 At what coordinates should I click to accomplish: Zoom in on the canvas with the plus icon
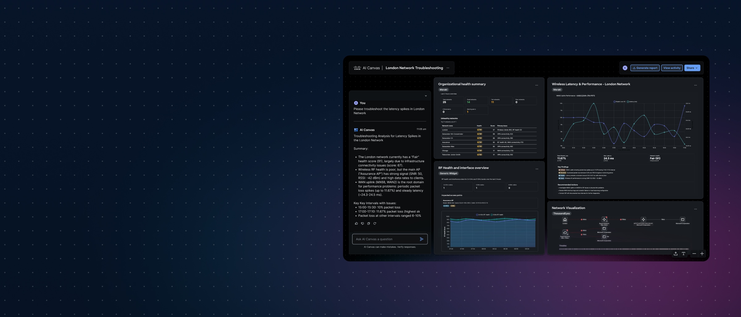pyautogui.click(x=702, y=253)
